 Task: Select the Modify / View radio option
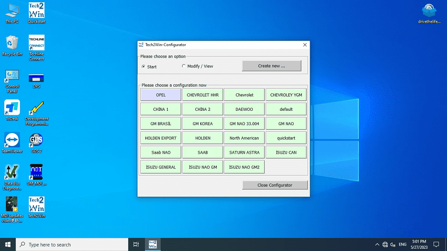pos(184,66)
